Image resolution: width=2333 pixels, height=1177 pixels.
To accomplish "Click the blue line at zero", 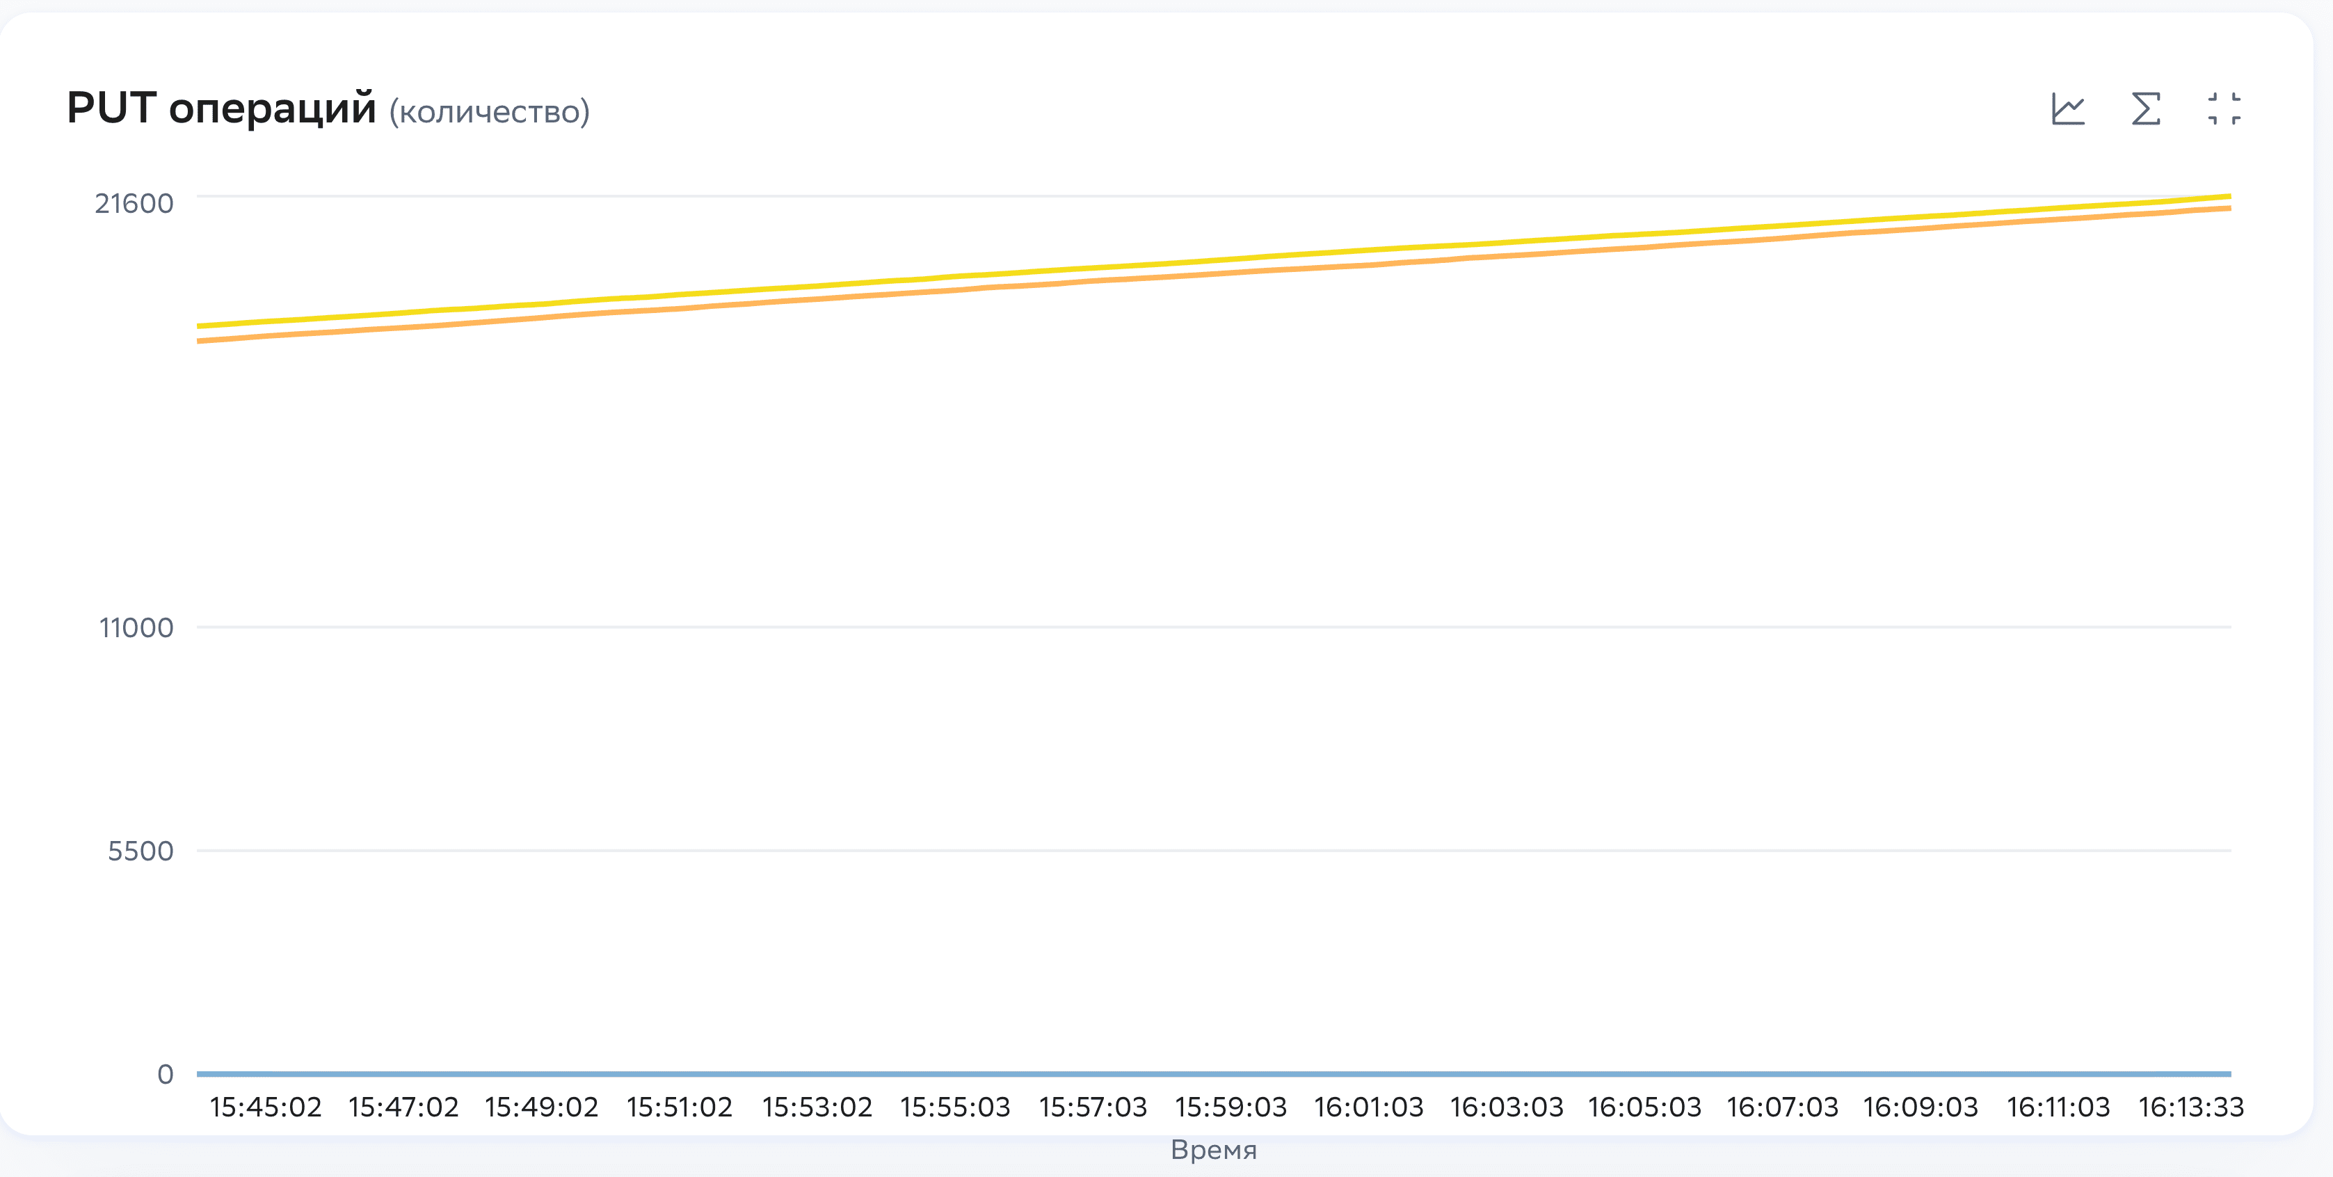I will 1214,1074.
